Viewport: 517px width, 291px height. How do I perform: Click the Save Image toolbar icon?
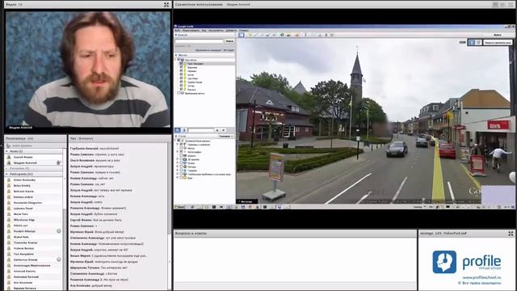326,35
